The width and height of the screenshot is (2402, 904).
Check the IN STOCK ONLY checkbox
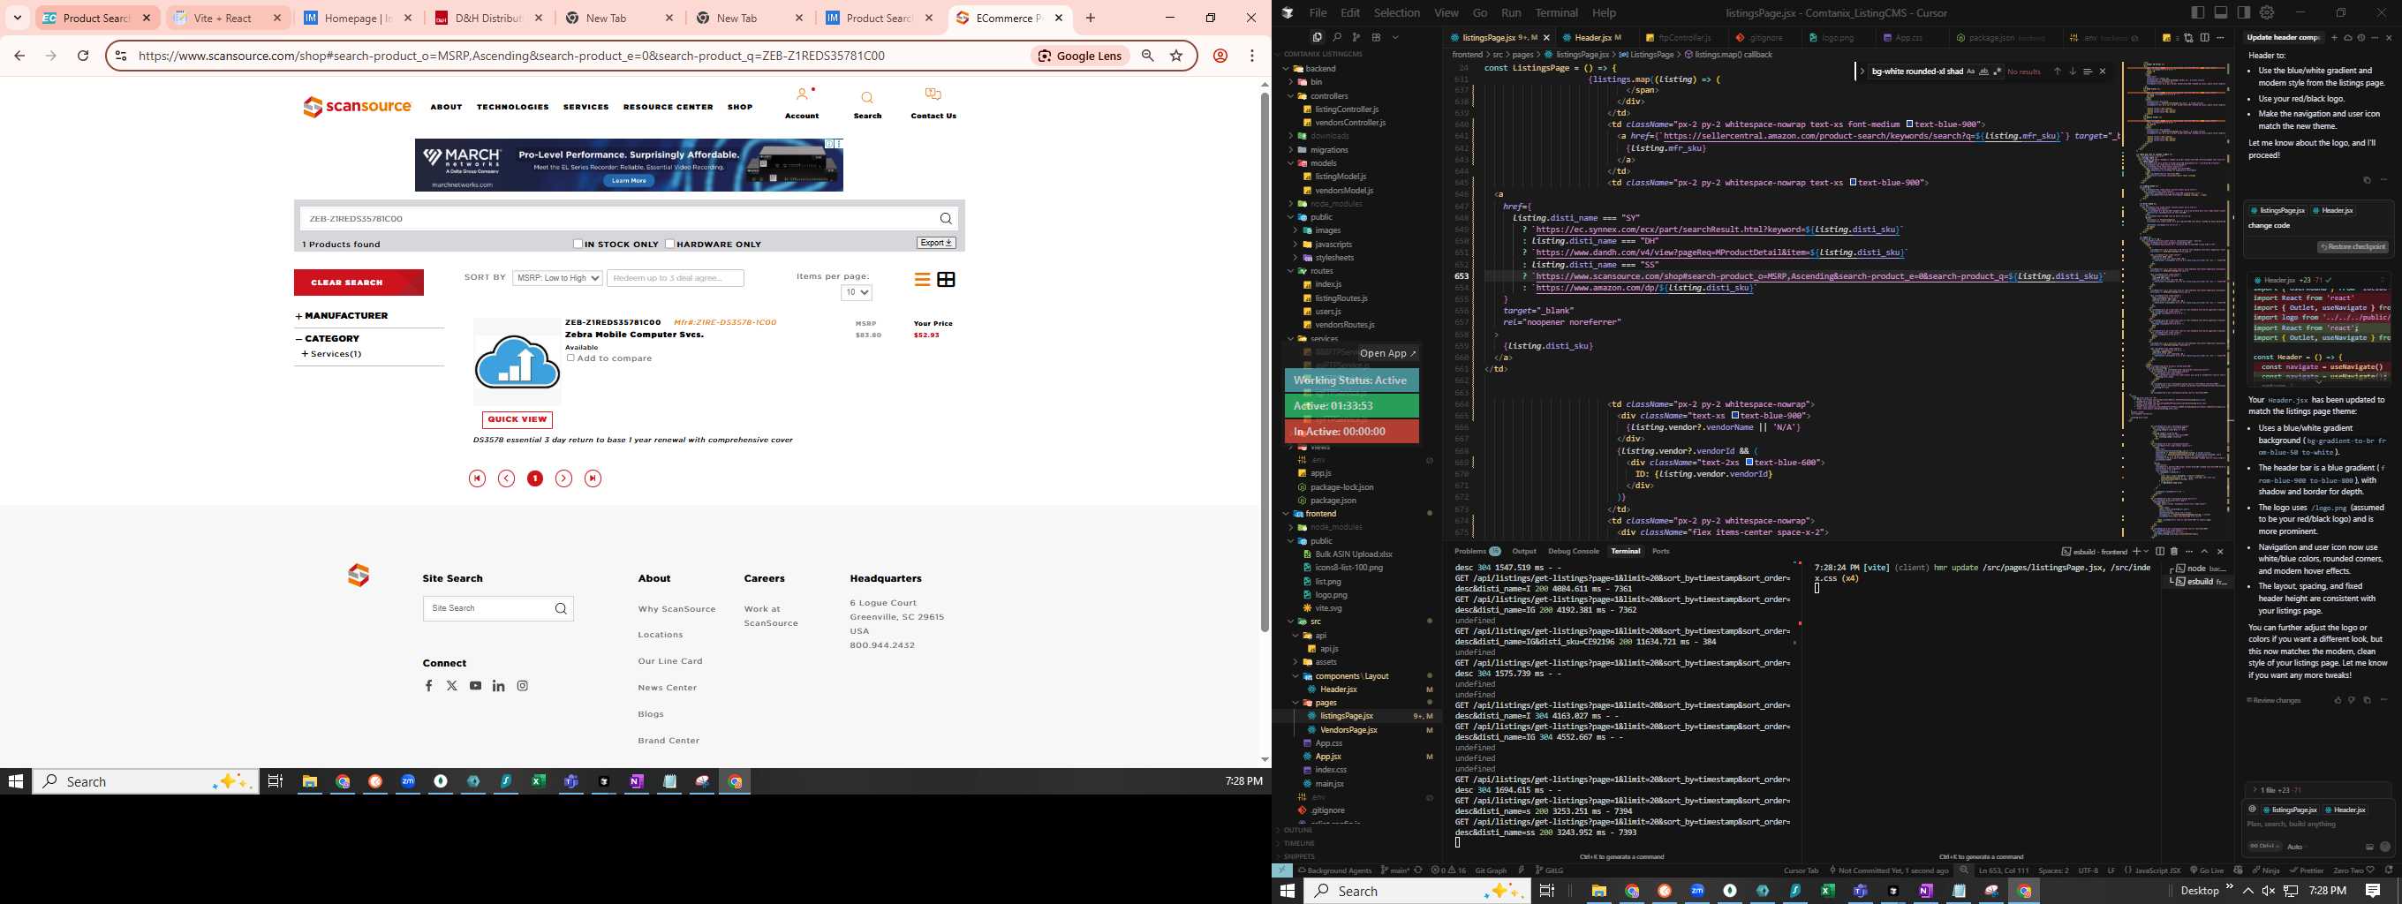point(578,245)
